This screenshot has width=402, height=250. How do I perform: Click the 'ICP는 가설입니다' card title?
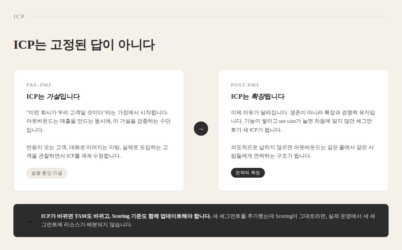[x=53, y=96]
